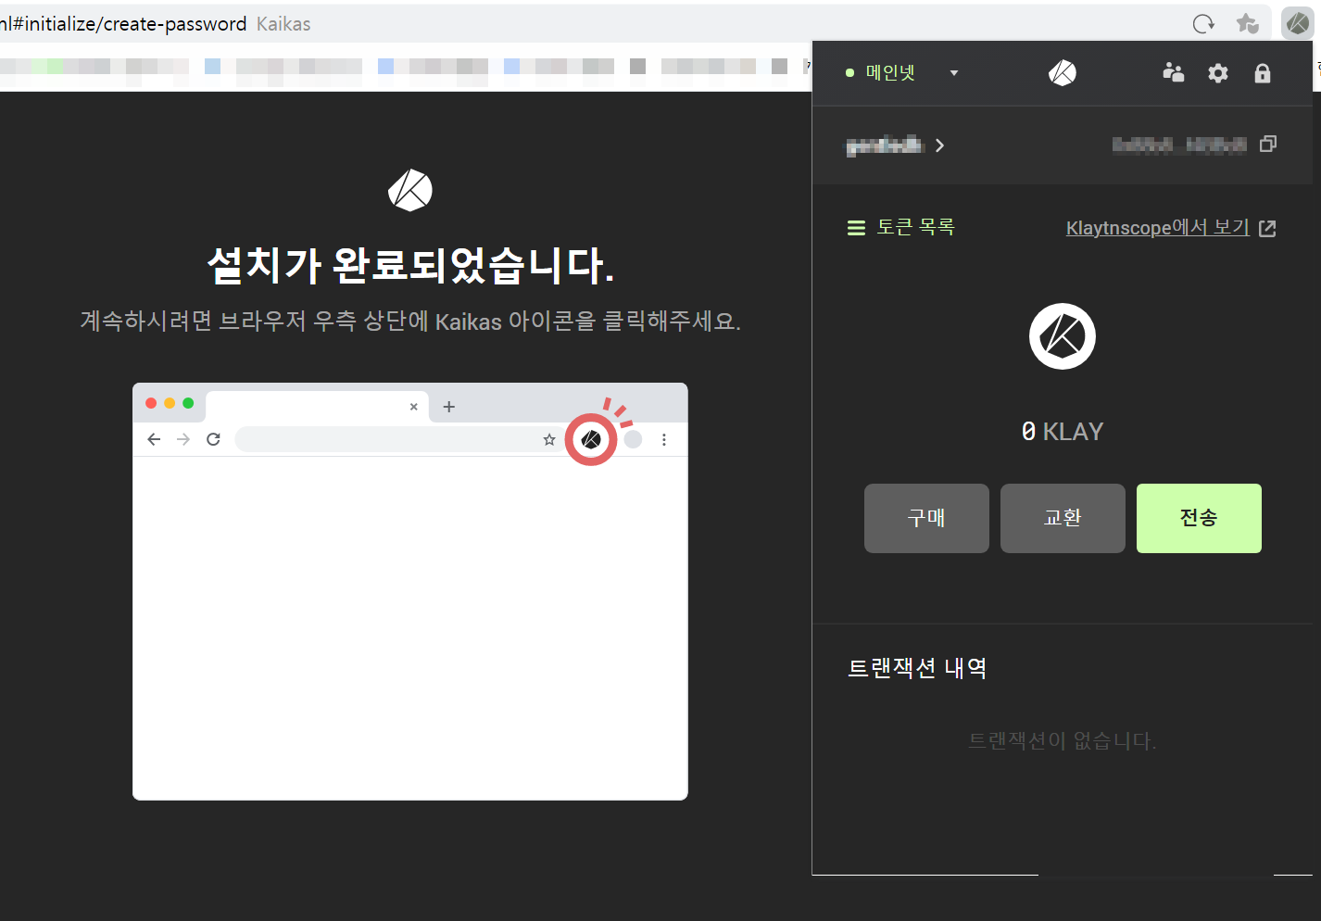Open wallet settings gear icon

click(x=1218, y=73)
